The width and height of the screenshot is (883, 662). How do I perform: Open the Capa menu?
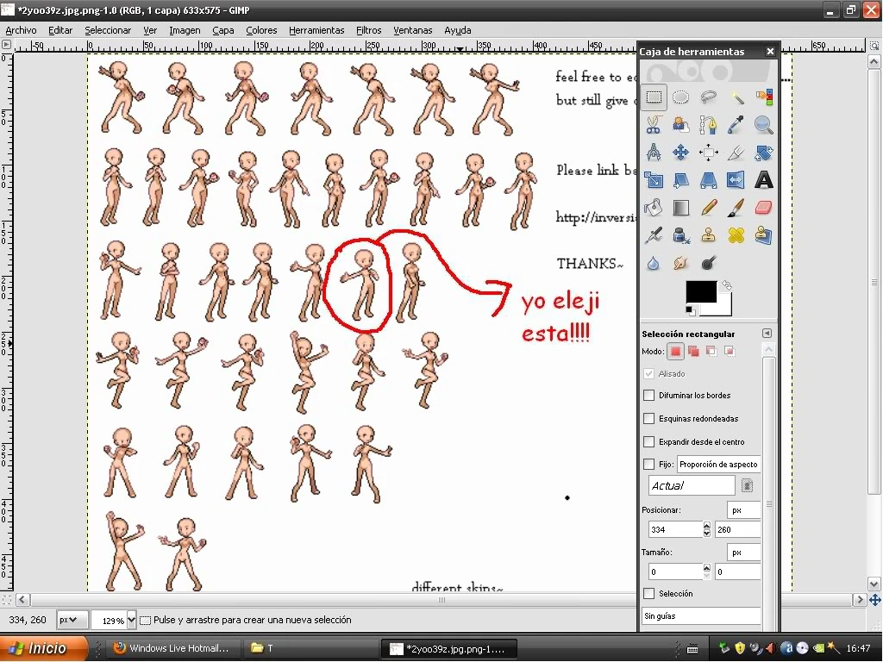click(x=222, y=29)
